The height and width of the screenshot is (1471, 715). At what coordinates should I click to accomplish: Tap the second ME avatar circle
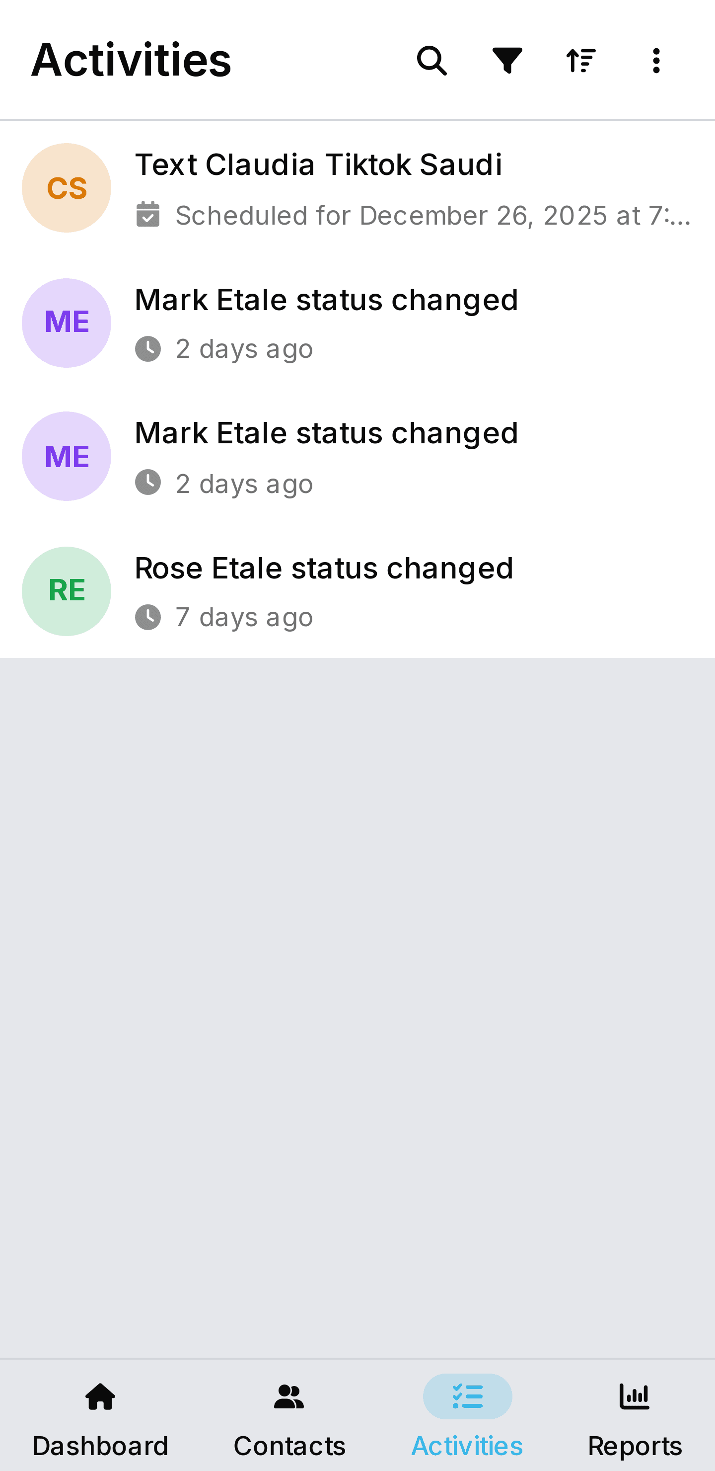click(67, 456)
